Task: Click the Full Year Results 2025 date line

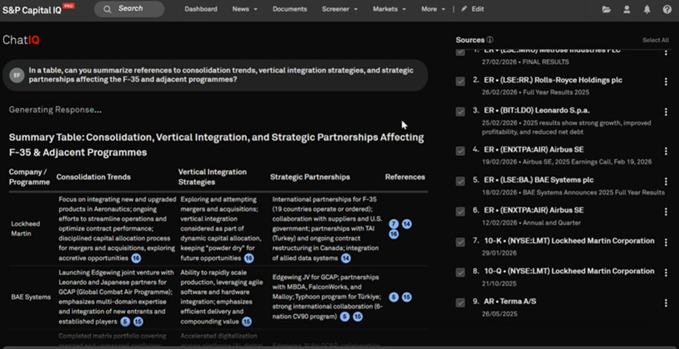Action: tap(535, 92)
